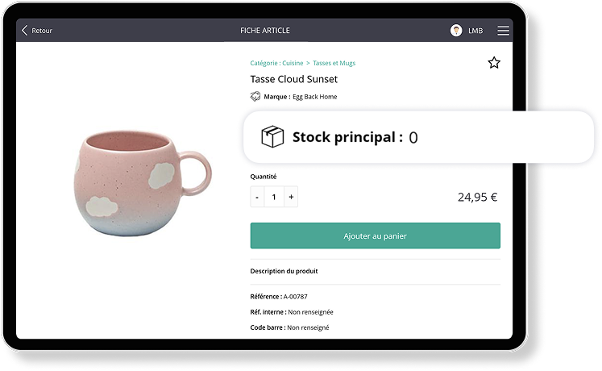Screen dimensions: 602x371
Task: Click the user avatar icon
Action: tap(456, 31)
